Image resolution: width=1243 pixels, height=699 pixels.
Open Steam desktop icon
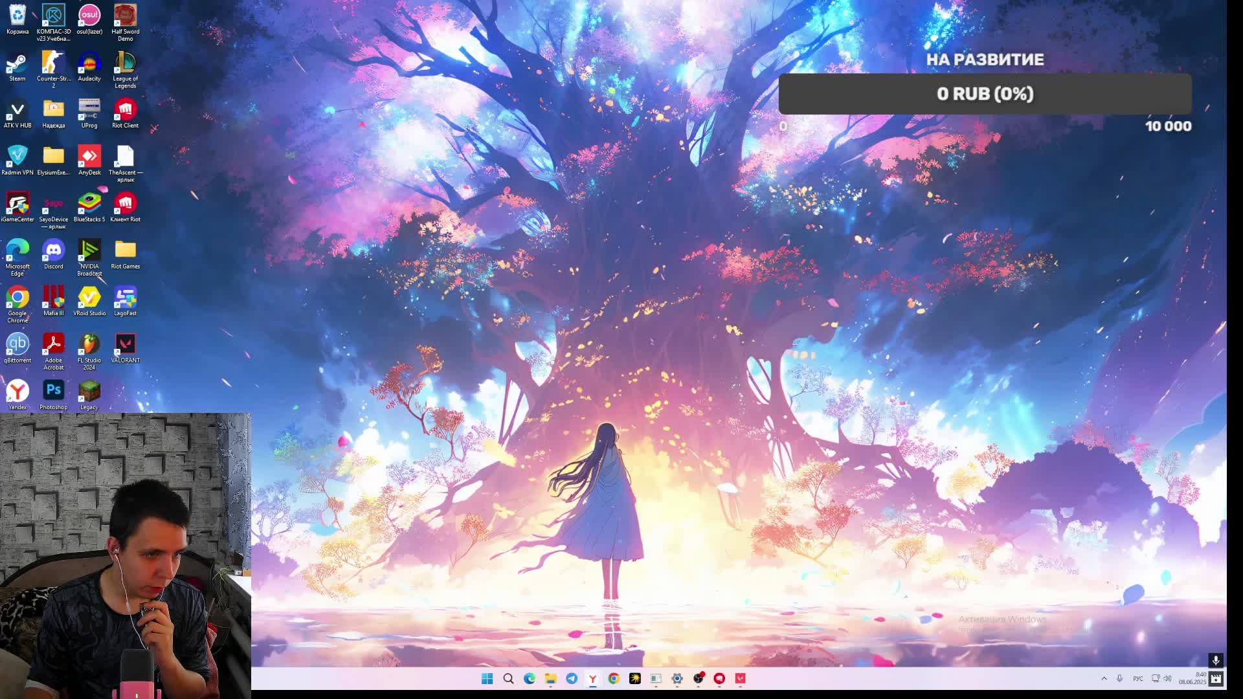coord(17,67)
